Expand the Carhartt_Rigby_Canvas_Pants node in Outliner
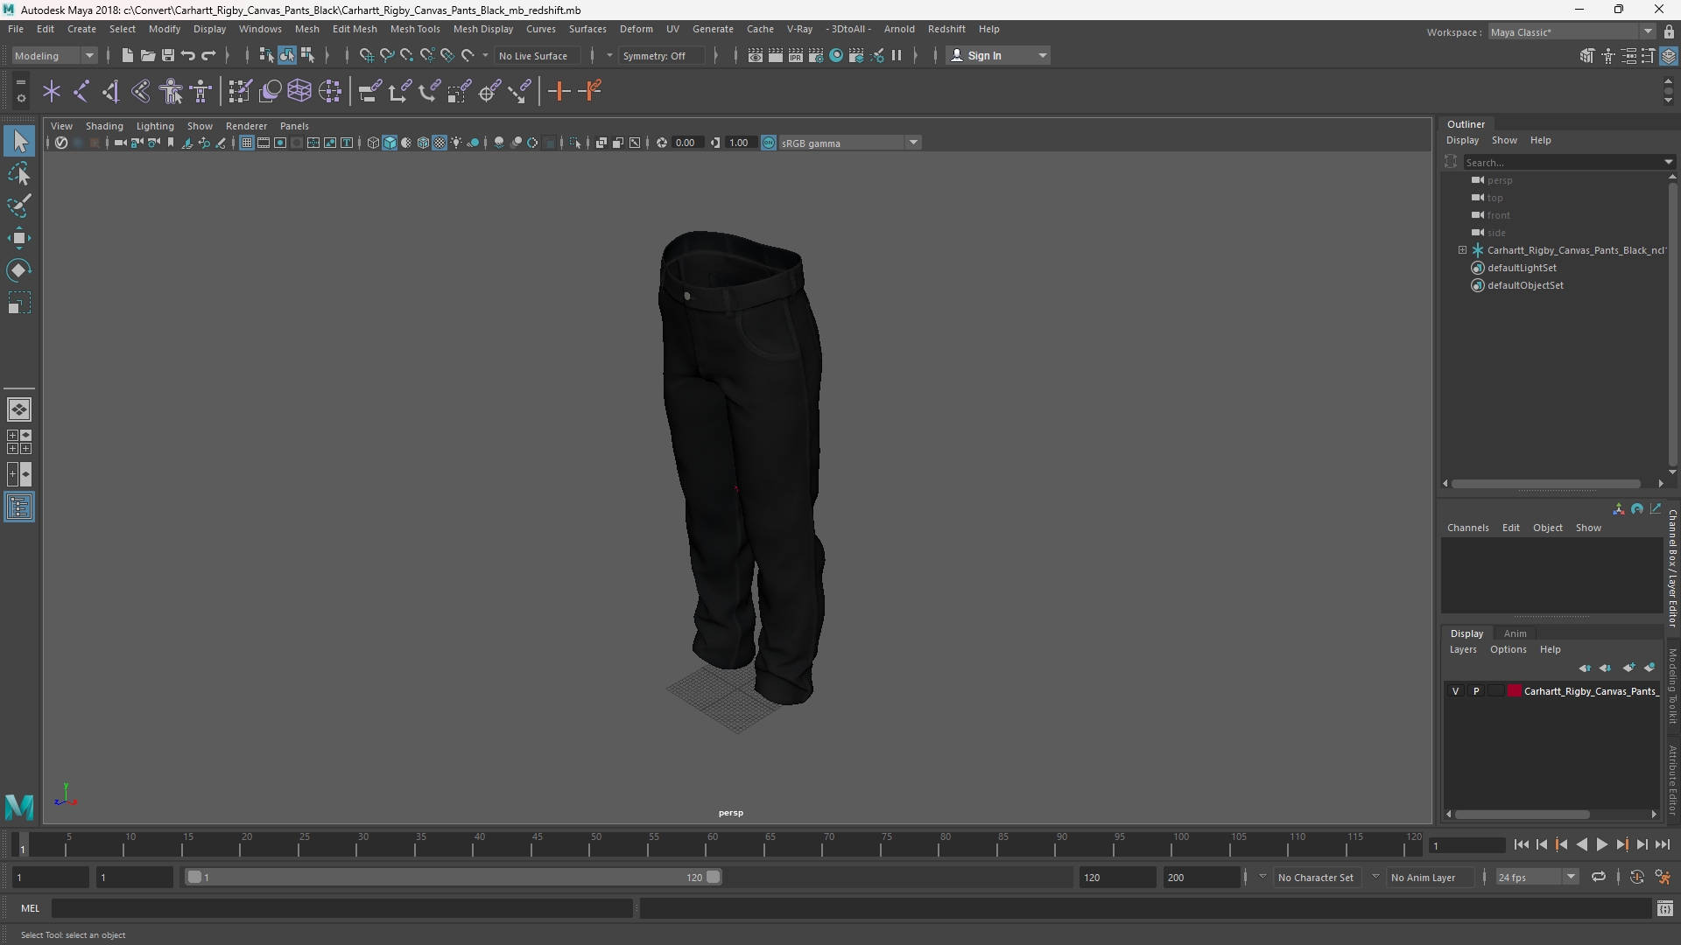The image size is (1681, 945). tap(1462, 250)
